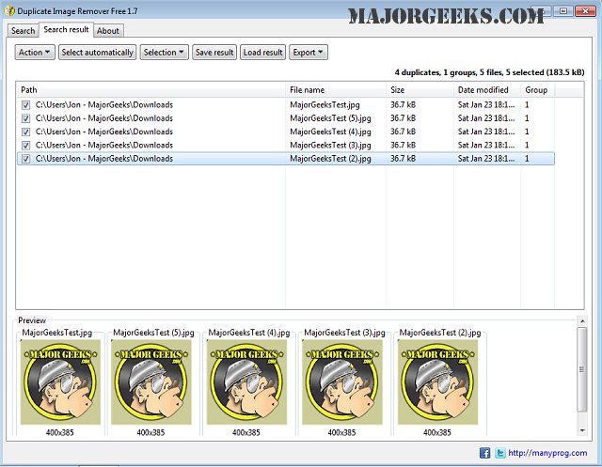Click the path cell of the MajorGeeksTest.jpg row
602x467 pixels.
(104, 105)
